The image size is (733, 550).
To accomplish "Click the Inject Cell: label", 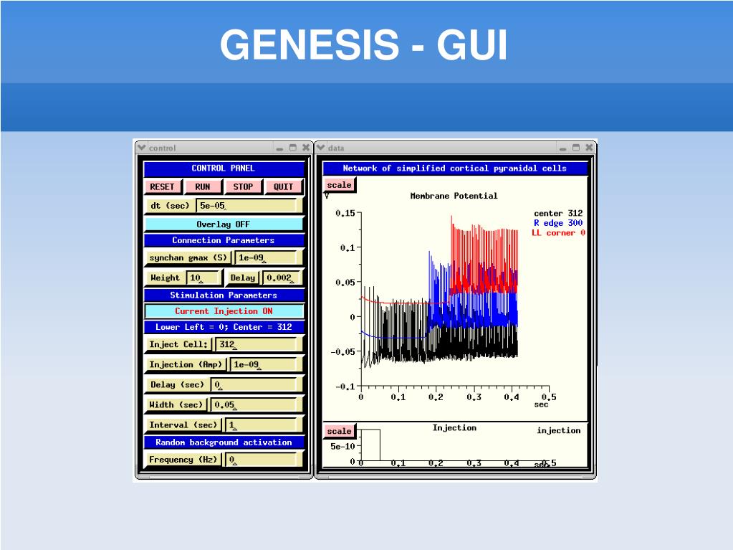I will (178, 345).
